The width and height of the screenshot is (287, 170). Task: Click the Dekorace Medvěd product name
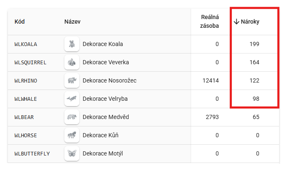point(106,117)
